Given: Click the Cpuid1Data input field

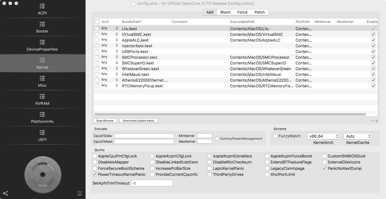Looking at the screenshot, I should coord(144,136).
